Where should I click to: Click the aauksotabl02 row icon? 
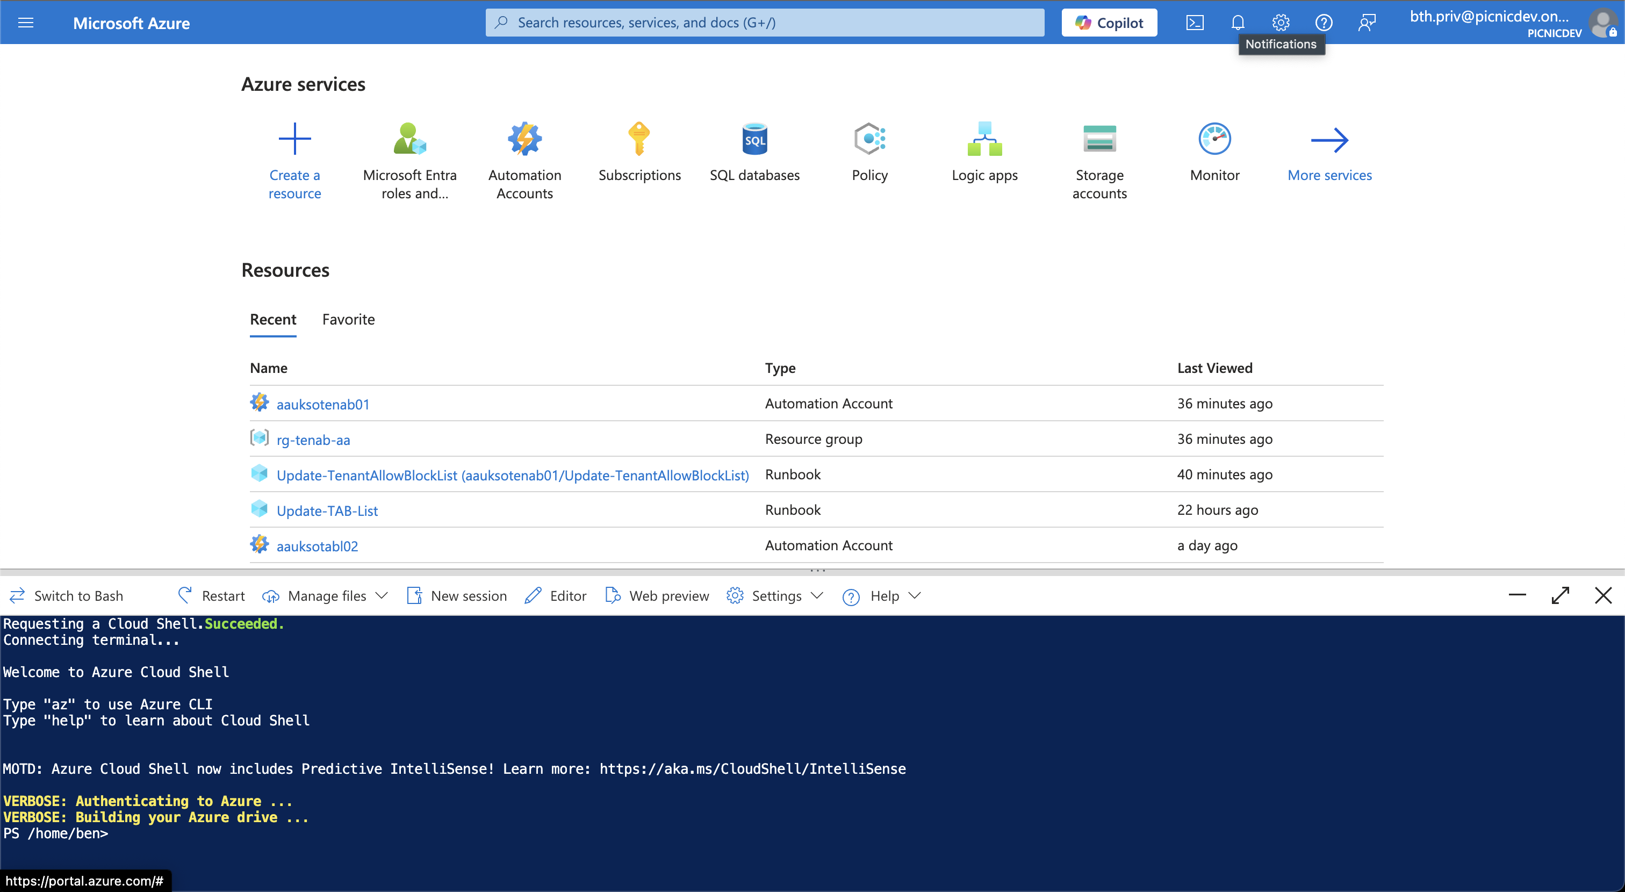(259, 544)
